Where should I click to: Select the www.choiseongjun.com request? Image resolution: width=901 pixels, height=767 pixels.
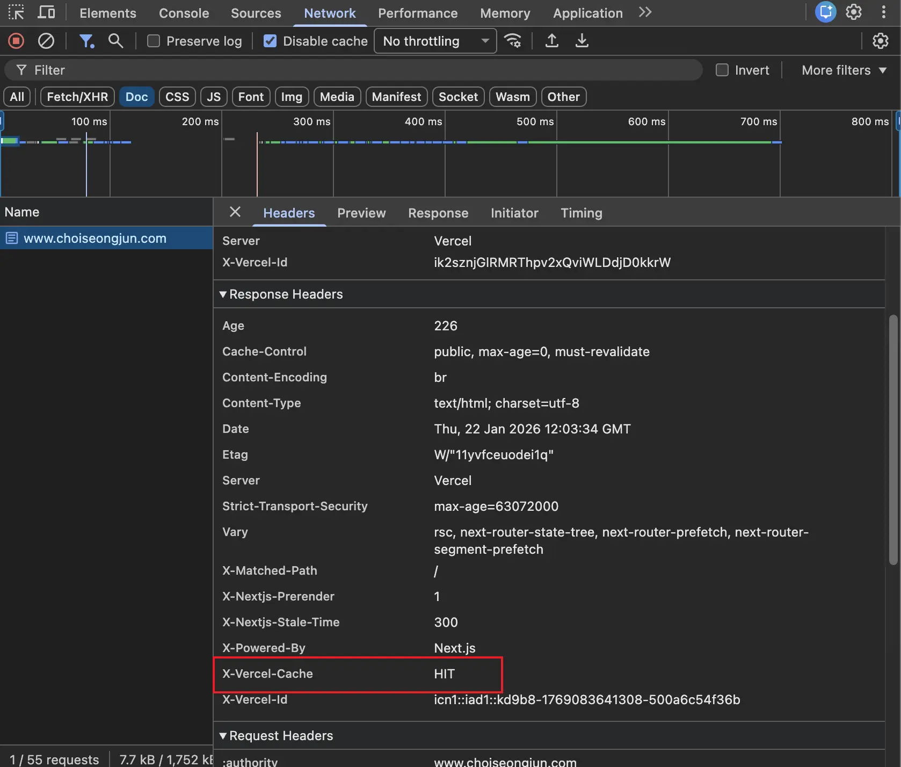point(95,238)
